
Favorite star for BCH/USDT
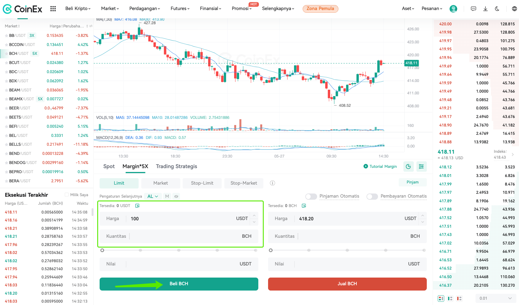click(x=7, y=54)
